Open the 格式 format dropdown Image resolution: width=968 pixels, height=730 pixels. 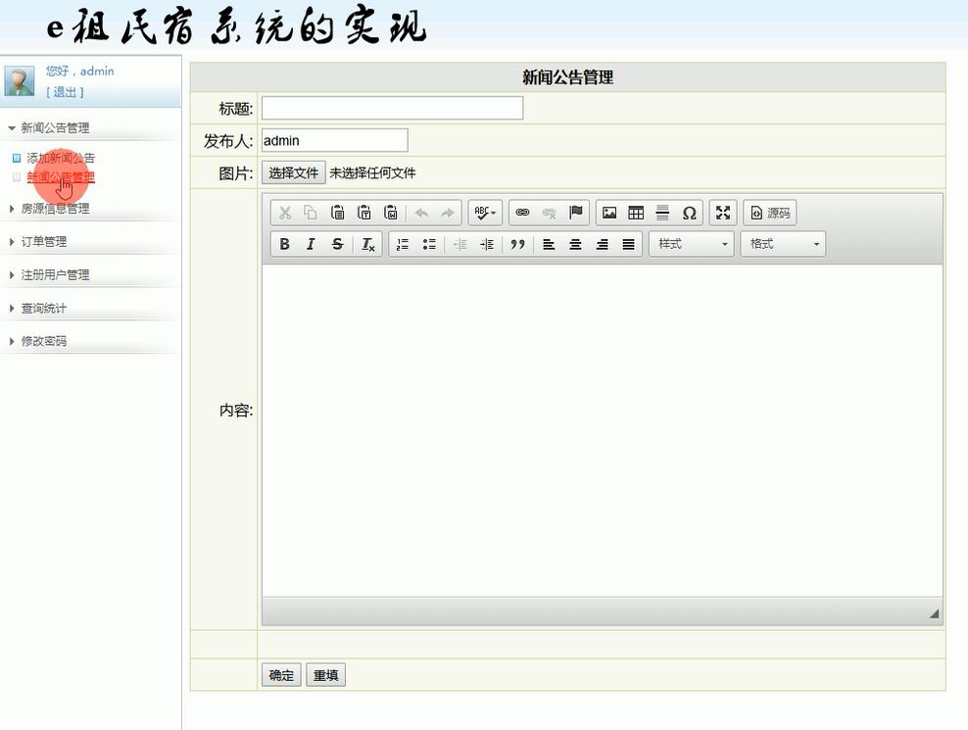pyautogui.click(x=783, y=244)
